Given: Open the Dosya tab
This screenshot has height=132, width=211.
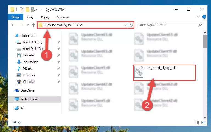Looking at the screenshot, I should (x=16, y=17).
